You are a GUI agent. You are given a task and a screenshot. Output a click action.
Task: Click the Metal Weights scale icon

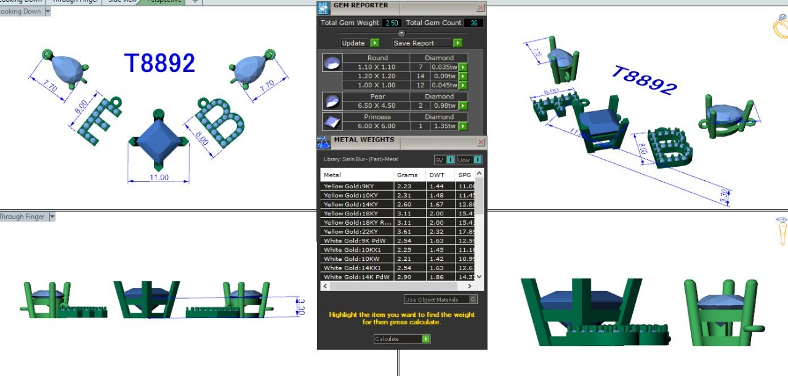click(x=324, y=143)
